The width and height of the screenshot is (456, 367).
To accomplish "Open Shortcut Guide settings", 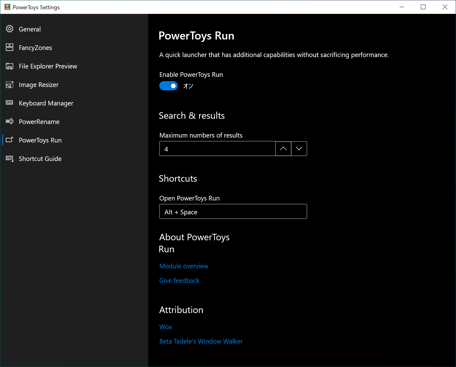I will point(74,159).
